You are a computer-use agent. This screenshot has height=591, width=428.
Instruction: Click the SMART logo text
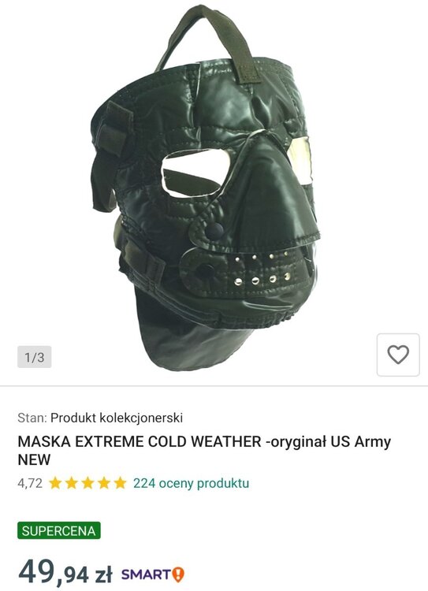[147, 574]
